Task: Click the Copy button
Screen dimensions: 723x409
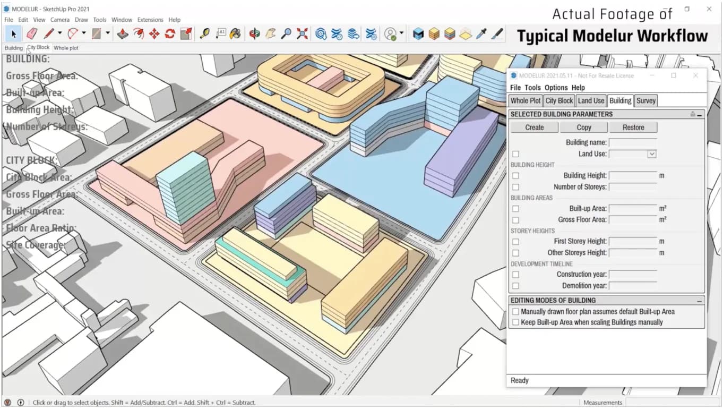Action: click(583, 127)
